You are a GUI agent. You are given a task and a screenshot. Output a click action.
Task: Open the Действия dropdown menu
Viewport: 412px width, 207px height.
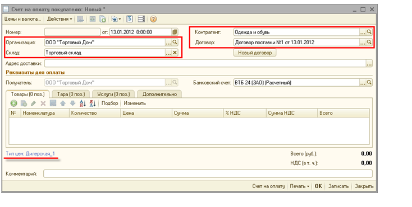pos(59,19)
